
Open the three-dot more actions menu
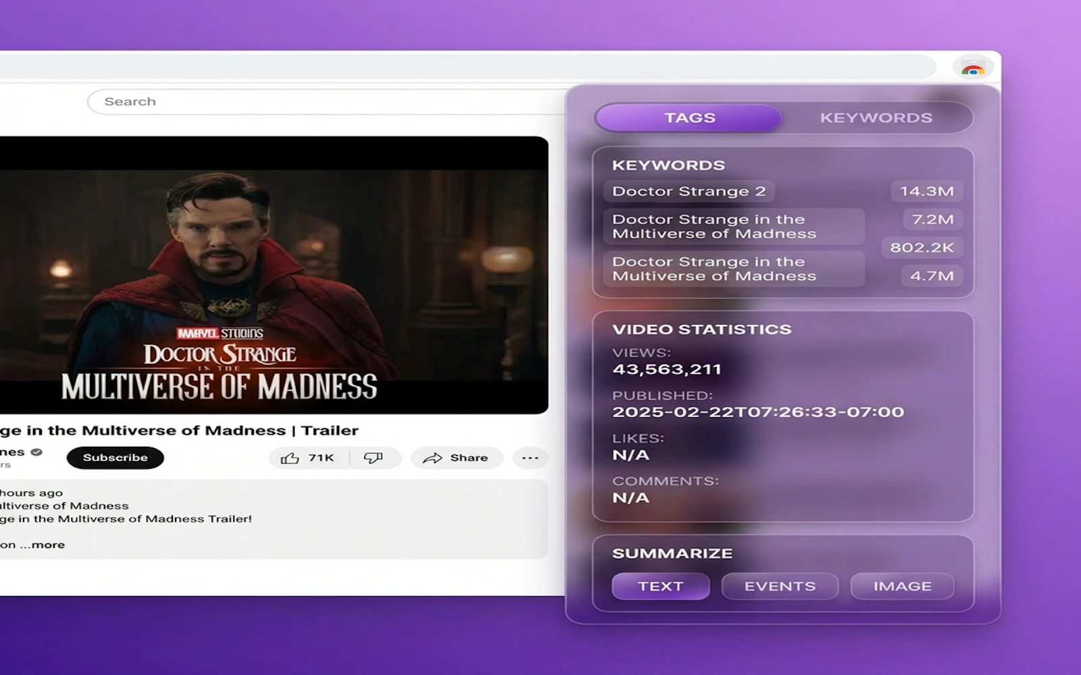point(530,458)
